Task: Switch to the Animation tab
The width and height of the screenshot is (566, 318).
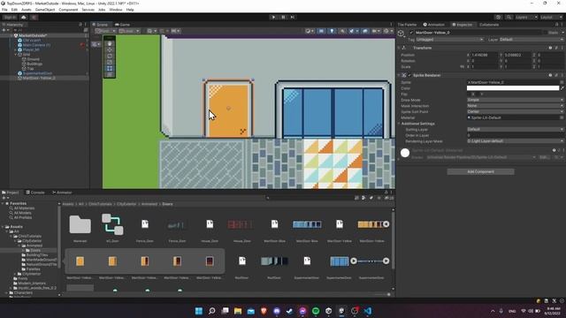Action: [434, 25]
